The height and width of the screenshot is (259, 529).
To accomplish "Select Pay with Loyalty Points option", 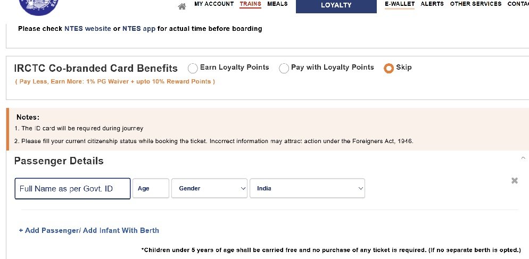I will pos(284,68).
